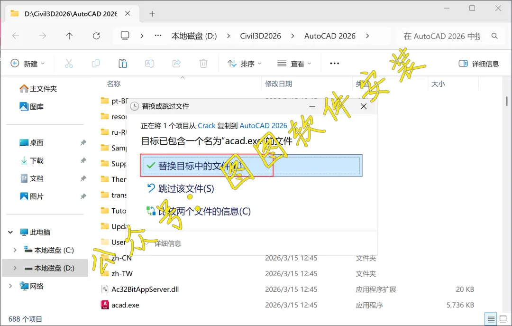The width and height of the screenshot is (512, 326).
Task: Open Documents (文档) in sidebar
Action: pyautogui.click(x=32, y=178)
